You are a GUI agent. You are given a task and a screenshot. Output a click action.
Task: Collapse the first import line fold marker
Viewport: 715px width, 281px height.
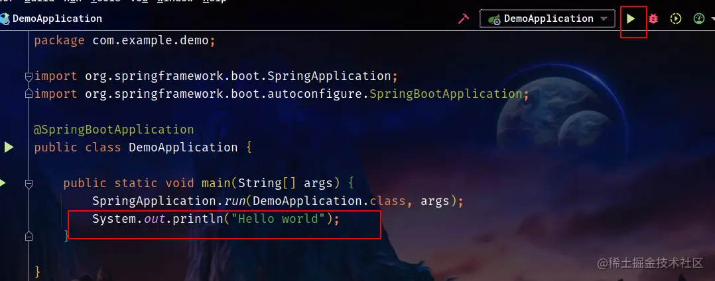click(29, 76)
